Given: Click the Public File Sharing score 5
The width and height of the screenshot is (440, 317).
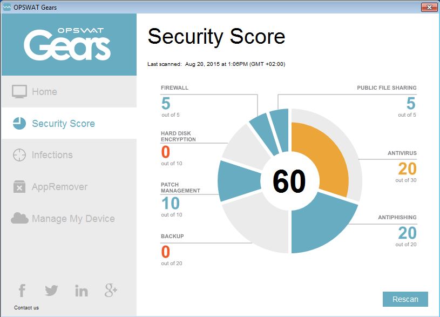Looking at the screenshot, I should (x=411, y=103).
